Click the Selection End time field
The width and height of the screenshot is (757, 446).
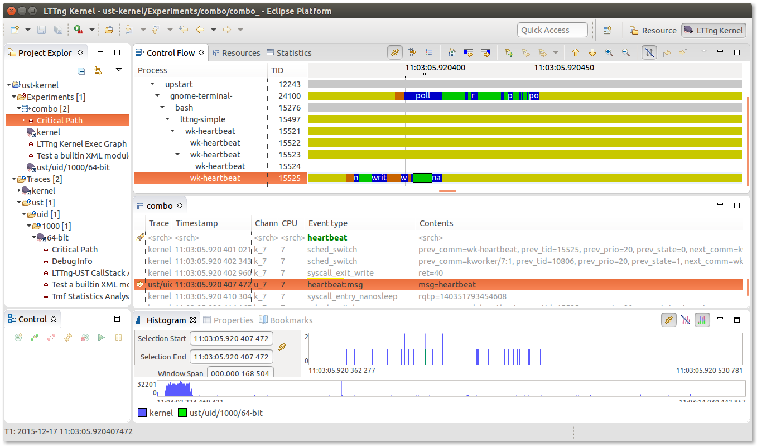point(231,357)
